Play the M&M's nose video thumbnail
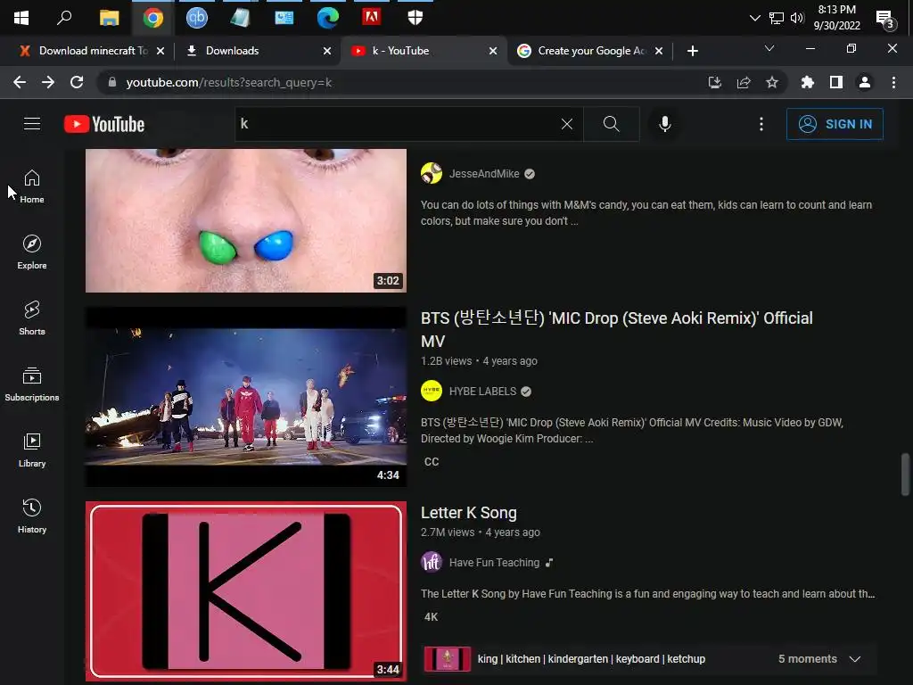Viewport: 913px width, 685px height. tap(246, 220)
